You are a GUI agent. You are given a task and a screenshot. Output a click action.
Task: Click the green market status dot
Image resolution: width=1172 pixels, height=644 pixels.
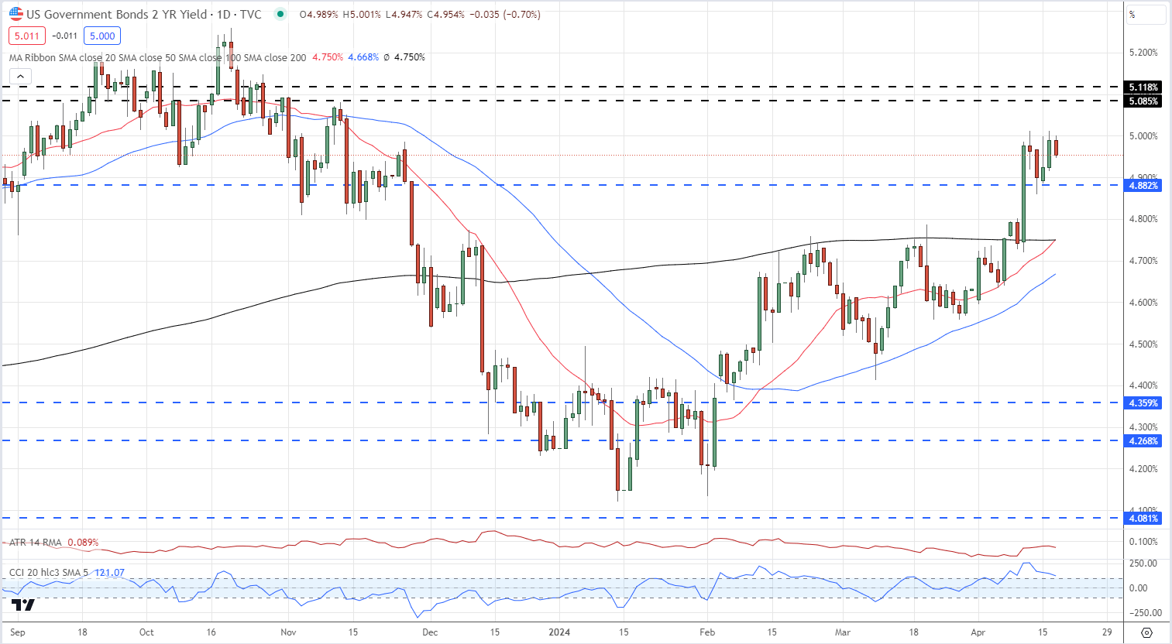coord(280,14)
